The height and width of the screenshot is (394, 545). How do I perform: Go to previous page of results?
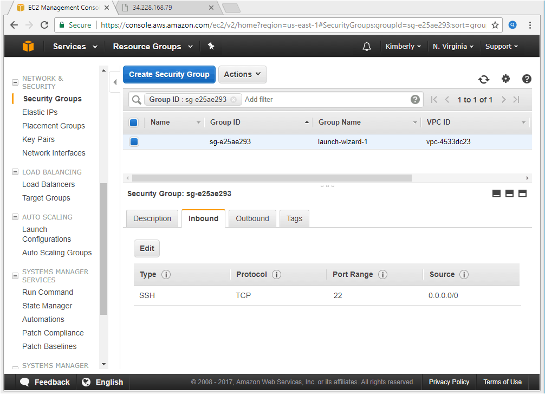[x=447, y=100]
